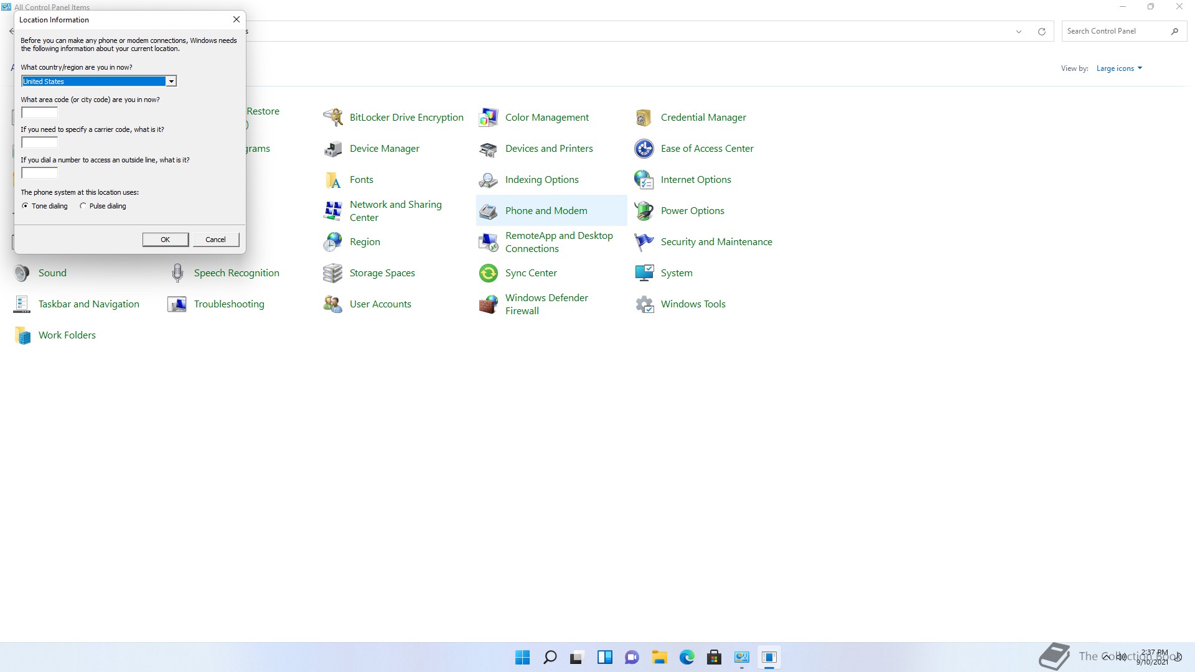The height and width of the screenshot is (672, 1195).
Task: Select Tone dialing radio button
Action: point(25,206)
